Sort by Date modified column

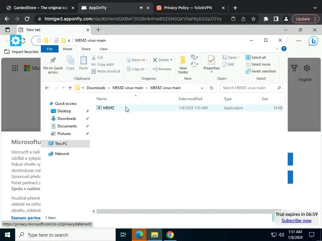pos(199,99)
